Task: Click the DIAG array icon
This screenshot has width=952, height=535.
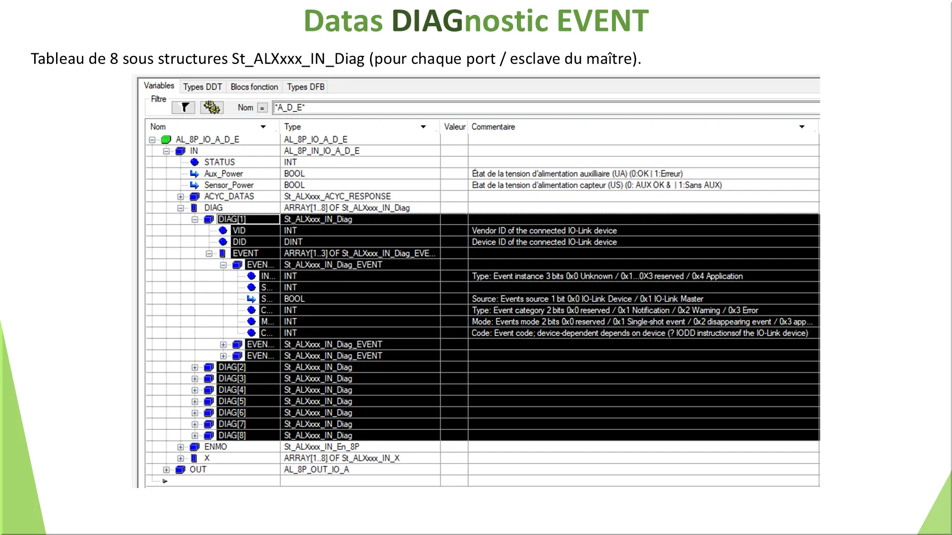Action: click(194, 208)
